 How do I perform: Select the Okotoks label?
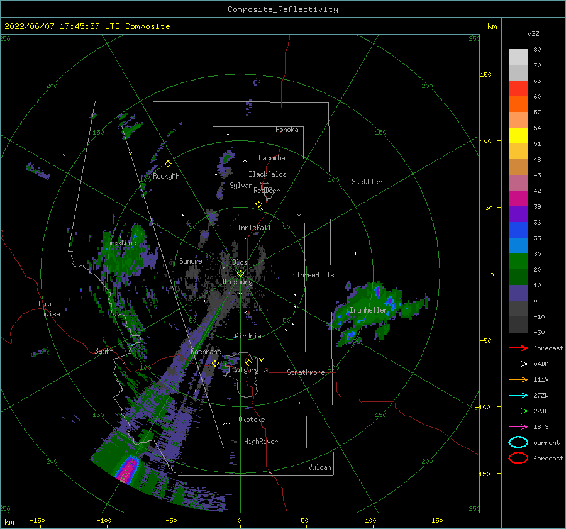click(x=252, y=420)
